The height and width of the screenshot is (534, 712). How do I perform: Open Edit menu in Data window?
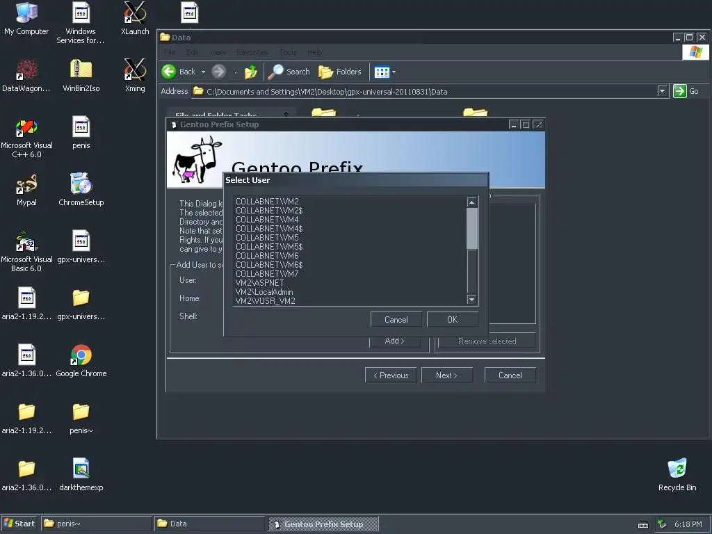click(x=193, y=52)
